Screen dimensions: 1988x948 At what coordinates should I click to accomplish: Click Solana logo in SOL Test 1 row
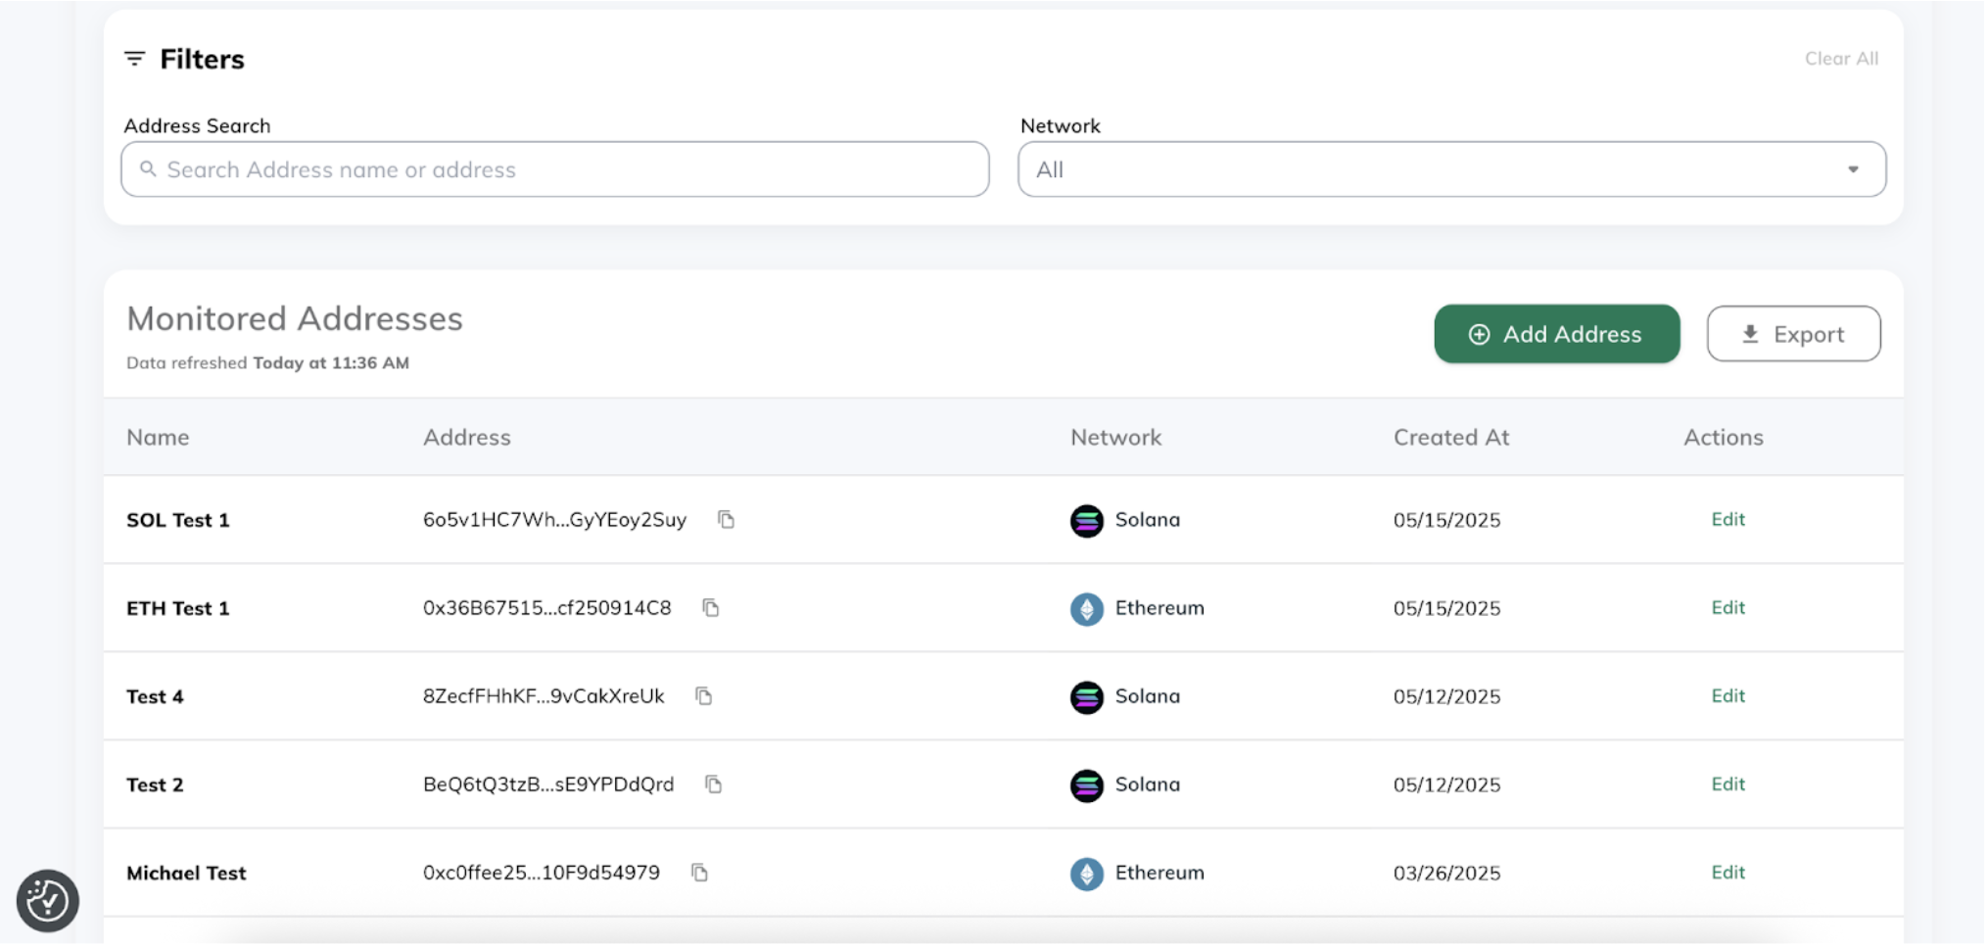[x=1086, y=521]
